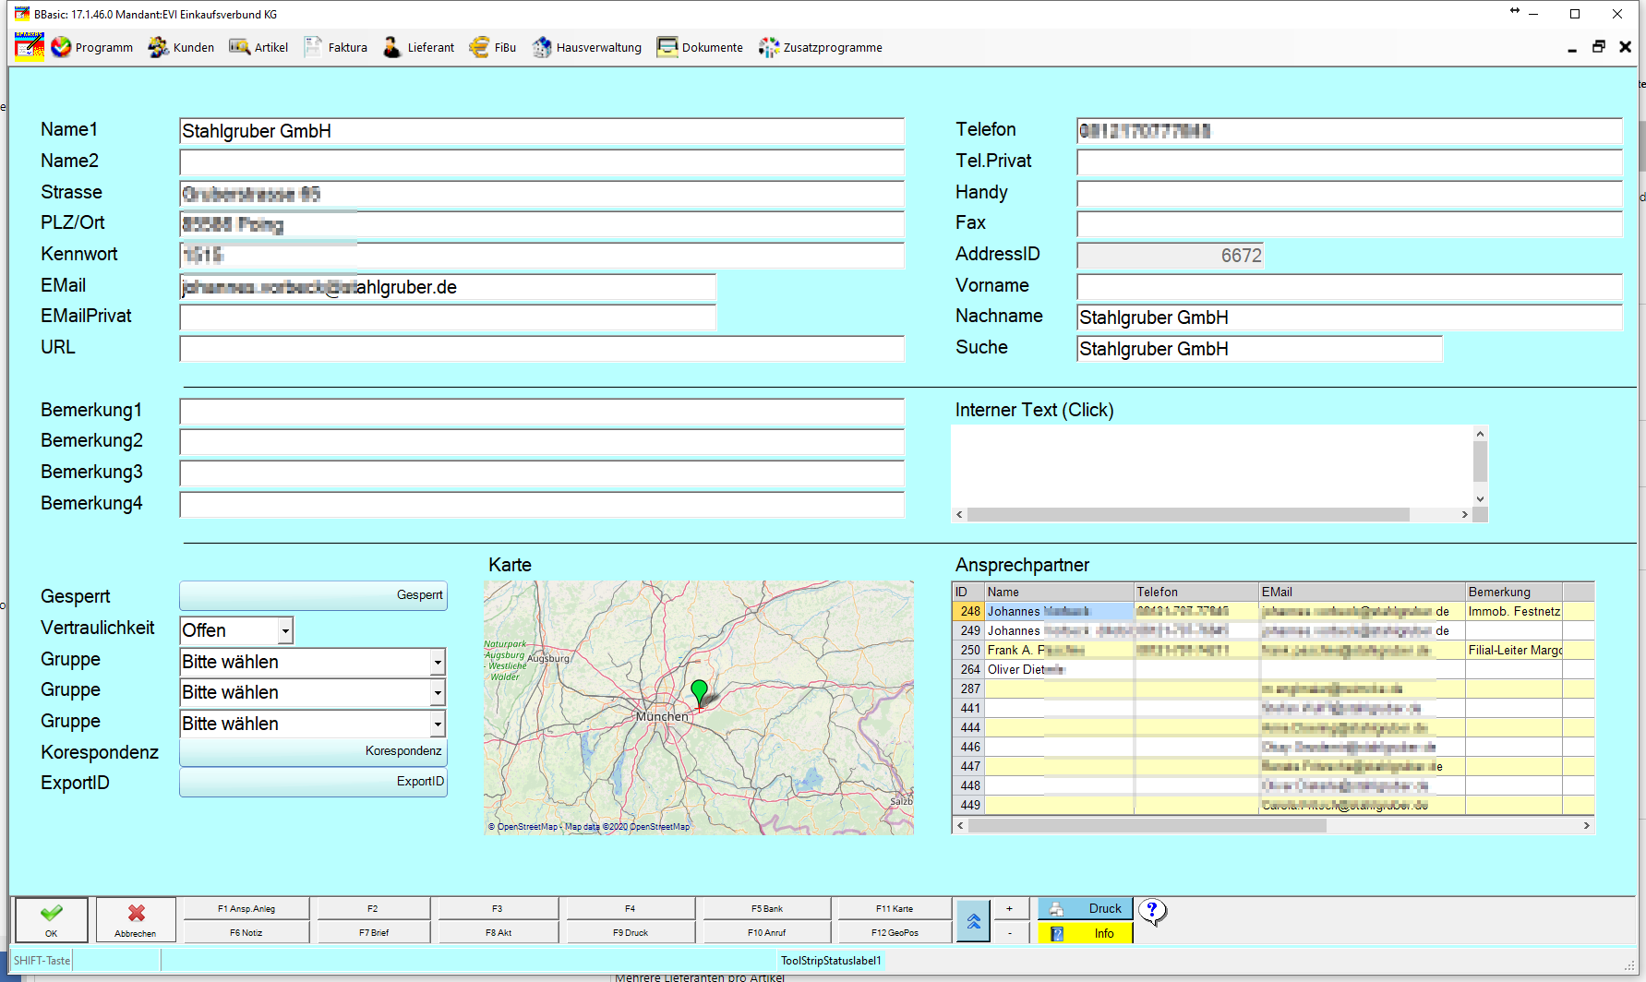
Task: Open the Dokumente menu
Action: click(700, 47)
